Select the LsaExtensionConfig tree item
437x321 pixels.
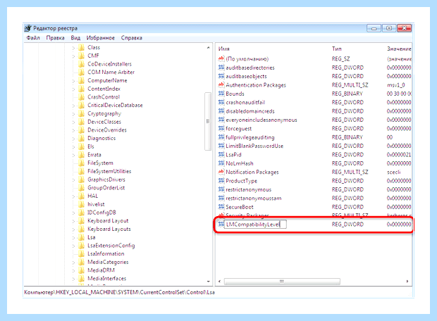click(x=111, y=246)
